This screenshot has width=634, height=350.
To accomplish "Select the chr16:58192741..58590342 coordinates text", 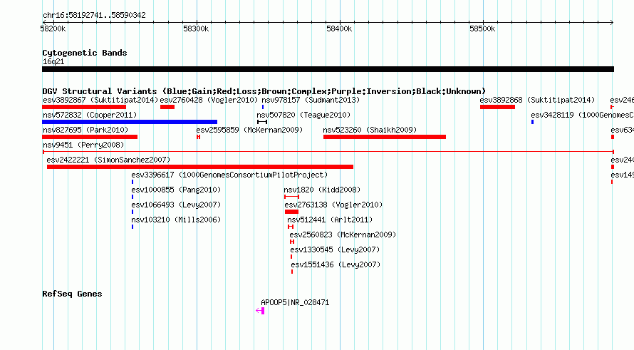I will 94,15.
